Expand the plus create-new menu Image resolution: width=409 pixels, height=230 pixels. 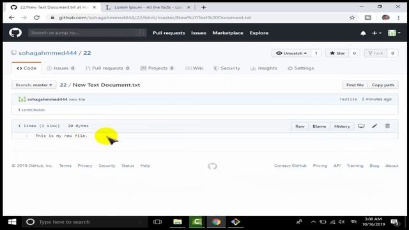click(376, 33)
